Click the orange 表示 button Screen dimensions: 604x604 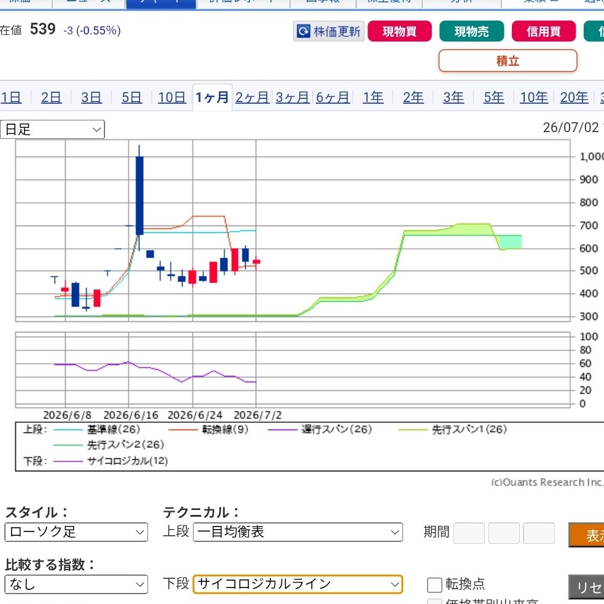click(x=586, y=535)
